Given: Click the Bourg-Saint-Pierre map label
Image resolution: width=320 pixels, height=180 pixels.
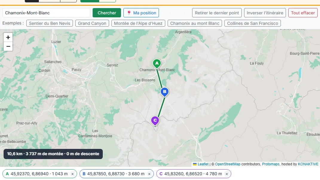Looking at the screenshot, I should [304, 54].
